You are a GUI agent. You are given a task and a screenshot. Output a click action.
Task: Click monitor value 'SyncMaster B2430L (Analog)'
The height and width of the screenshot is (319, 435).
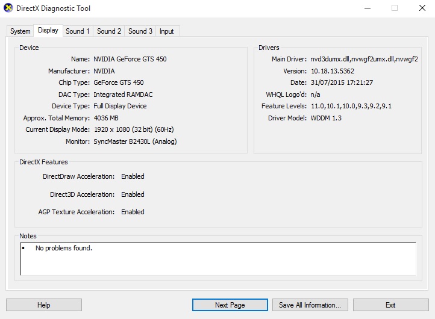pos(135,141)
